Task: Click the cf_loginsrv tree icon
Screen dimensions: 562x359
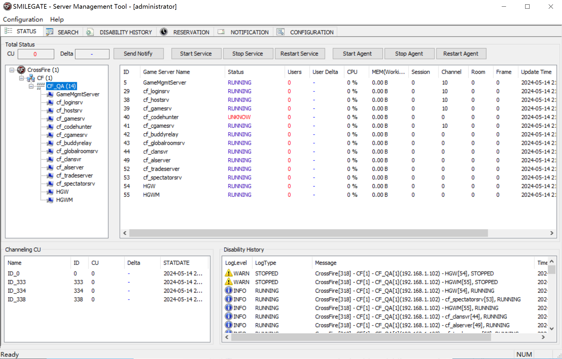Action: tap(50, 102)
